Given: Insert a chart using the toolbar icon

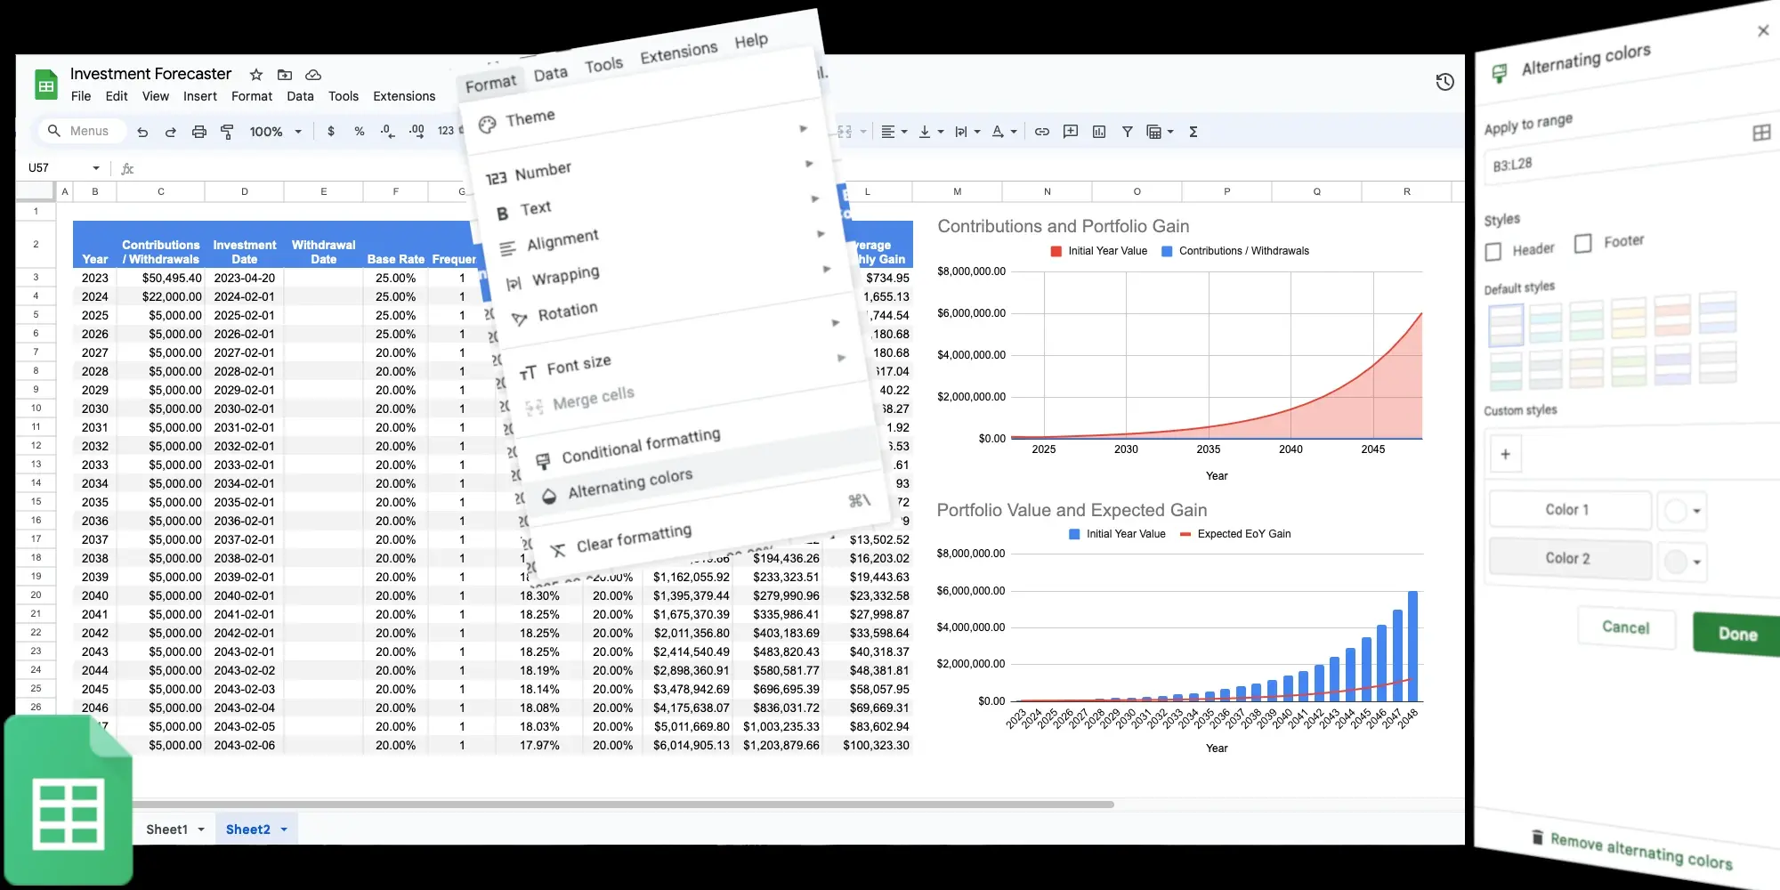Looking at the screenshot, I should [x=1098, y=131].
